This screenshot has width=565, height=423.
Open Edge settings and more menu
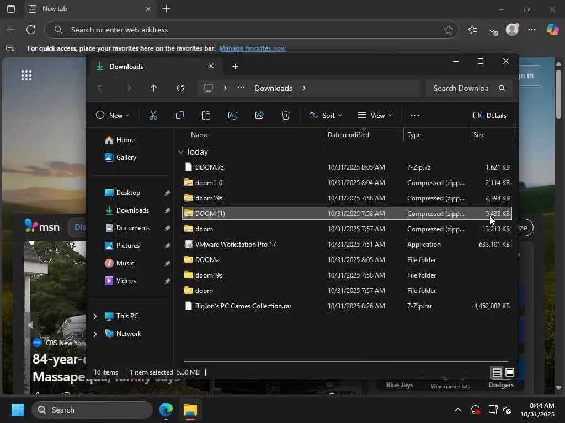tap(532, 30)
